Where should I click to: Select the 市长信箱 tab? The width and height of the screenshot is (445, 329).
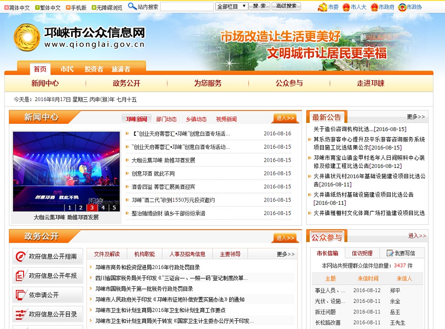pos(327,253)
